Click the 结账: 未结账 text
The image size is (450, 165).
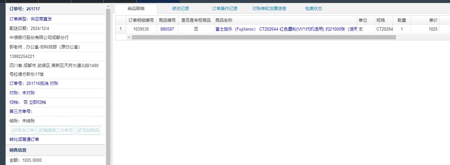(x=22, y=121)
